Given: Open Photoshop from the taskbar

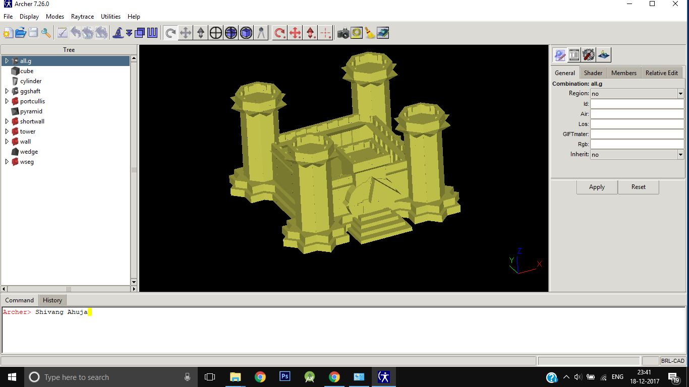Looking at the screenshot, I should (x=284, y=377).
